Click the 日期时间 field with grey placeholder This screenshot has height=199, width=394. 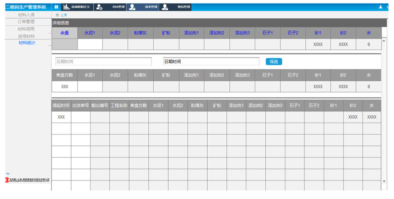point(104,61)
